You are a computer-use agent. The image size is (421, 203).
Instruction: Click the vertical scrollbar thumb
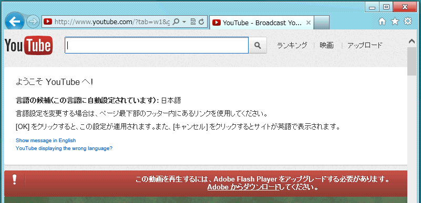tap(412, 61)
